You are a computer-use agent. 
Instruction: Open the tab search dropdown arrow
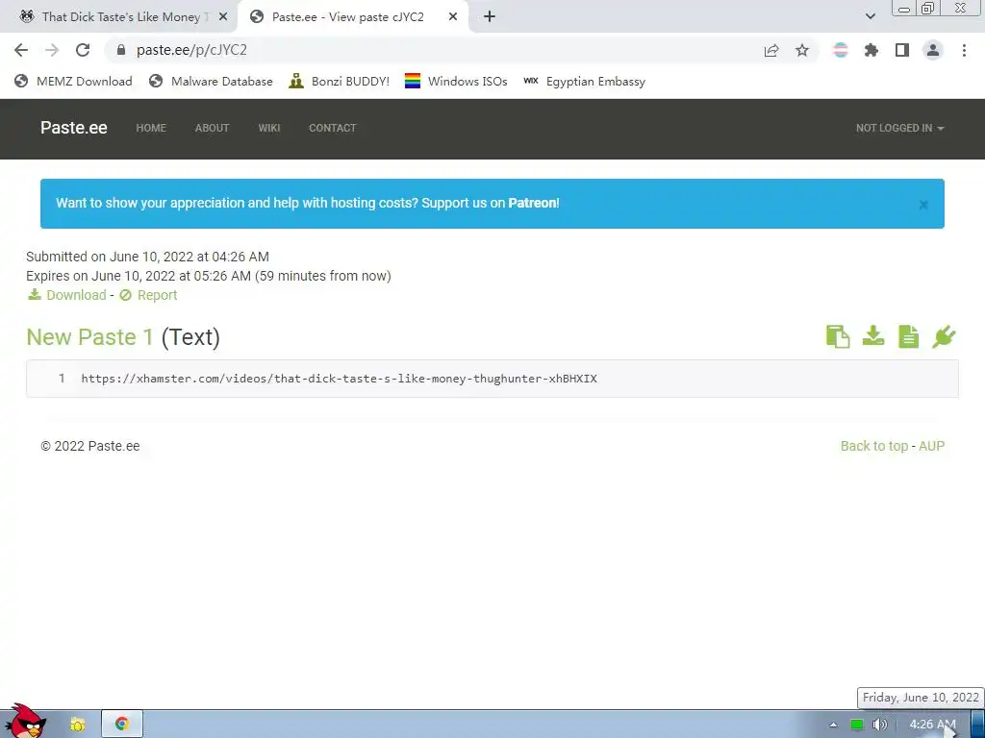[871, 17]
